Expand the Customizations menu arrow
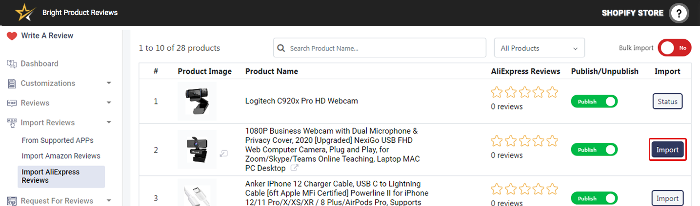 tap(109, 83)
